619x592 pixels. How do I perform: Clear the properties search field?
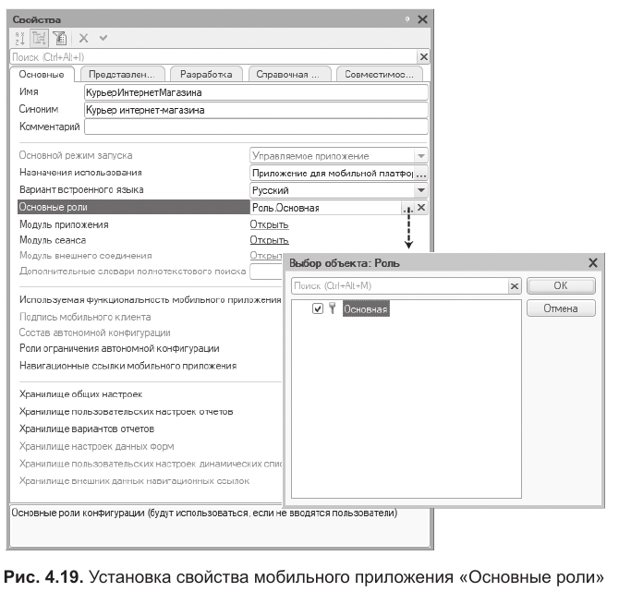[423, 57]
